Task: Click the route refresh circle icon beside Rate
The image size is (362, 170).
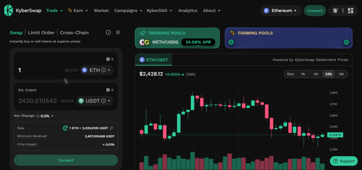Action: tap(65, 128)
